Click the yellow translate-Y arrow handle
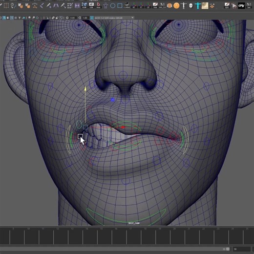The width and height of the screenshot is (254, 254). click(85, 89)
